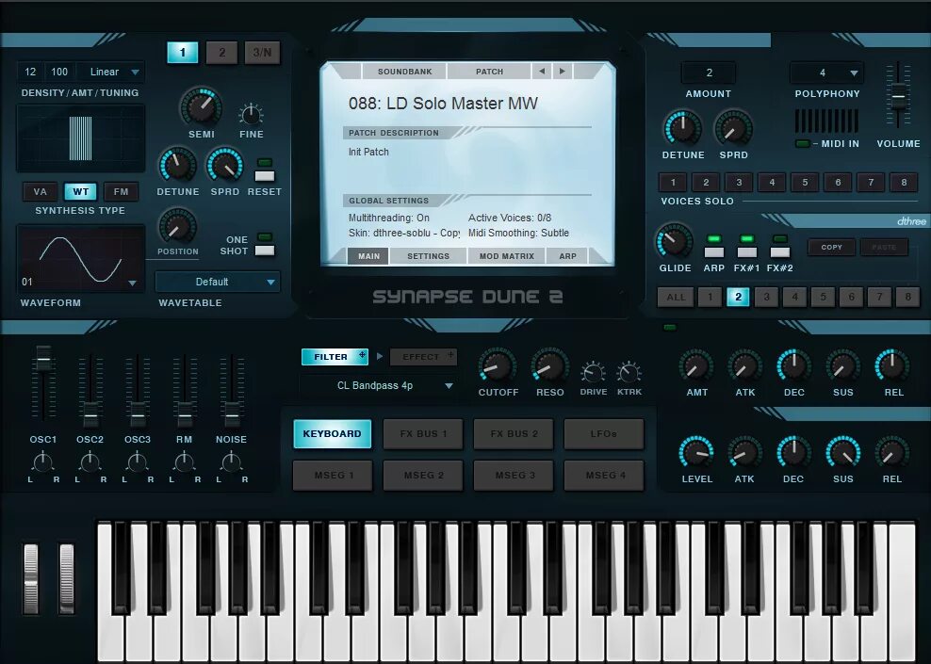
Task: Click the oscillator DETUNE knob
Action: pos(177,165)
